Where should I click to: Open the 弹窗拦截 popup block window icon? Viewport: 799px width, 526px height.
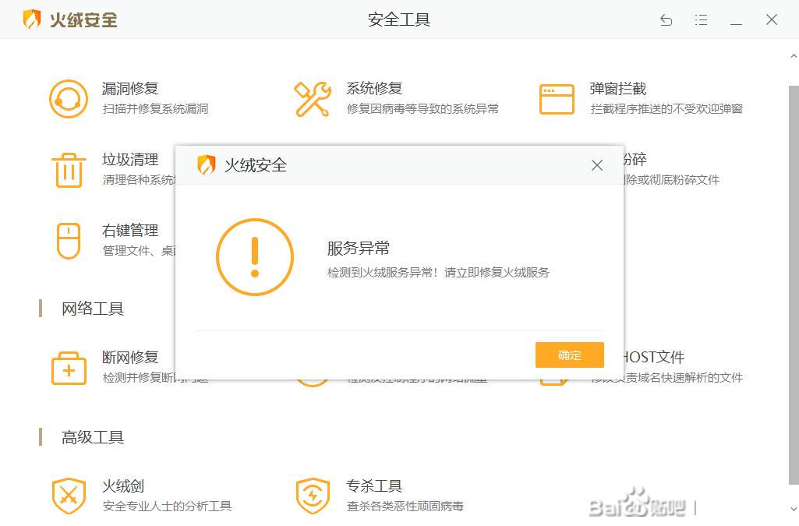[x=557, y=99]
